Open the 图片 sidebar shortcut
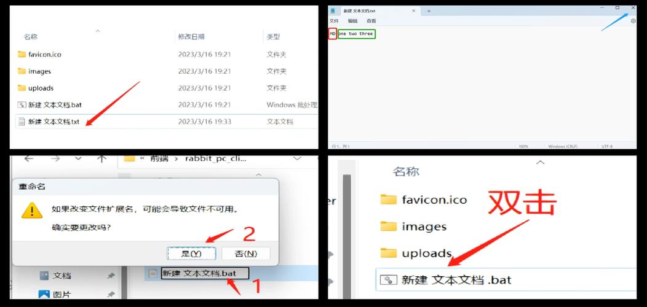 [62, 295]
